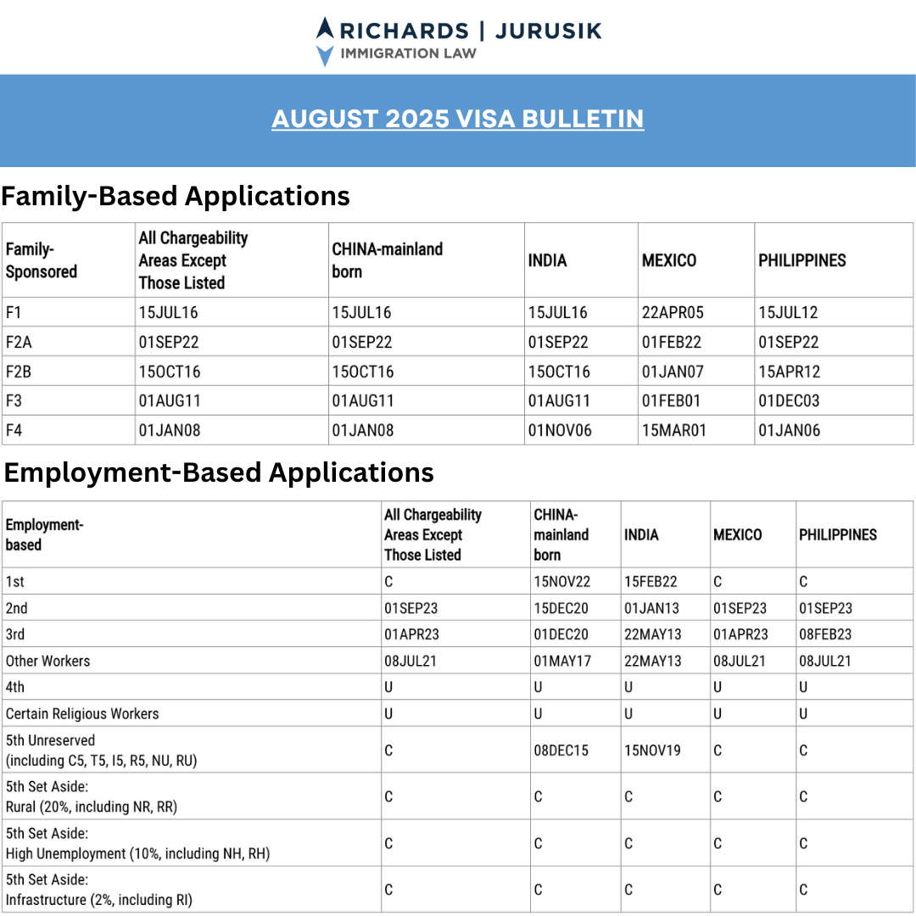
Task: Click family table CHINA-mainland born header
Action: tap(387, 260)
